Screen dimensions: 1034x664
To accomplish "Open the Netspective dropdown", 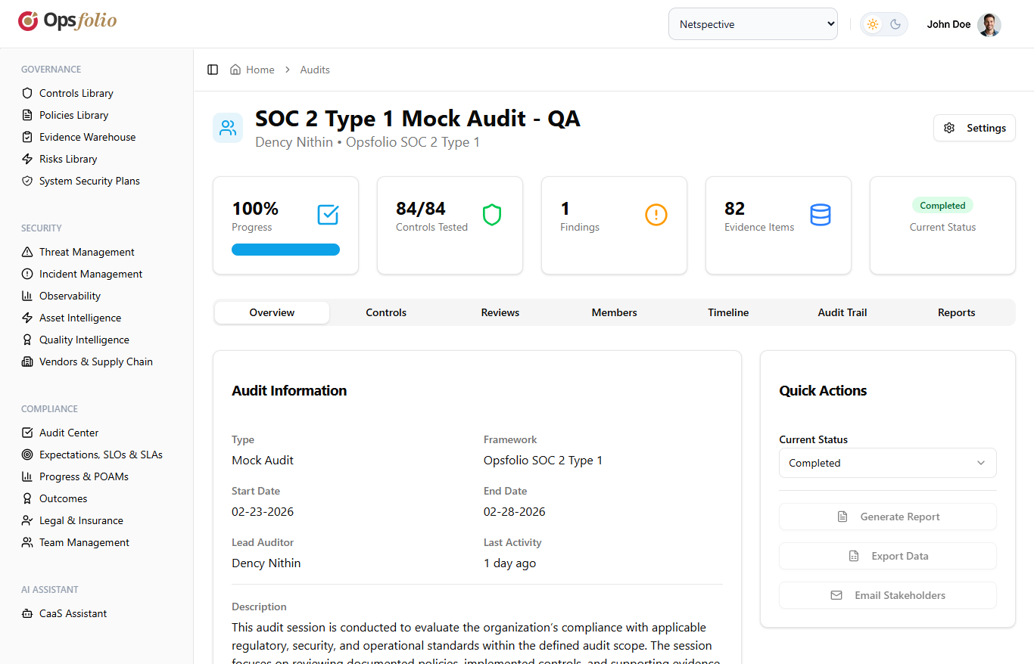I will point(752,23).
